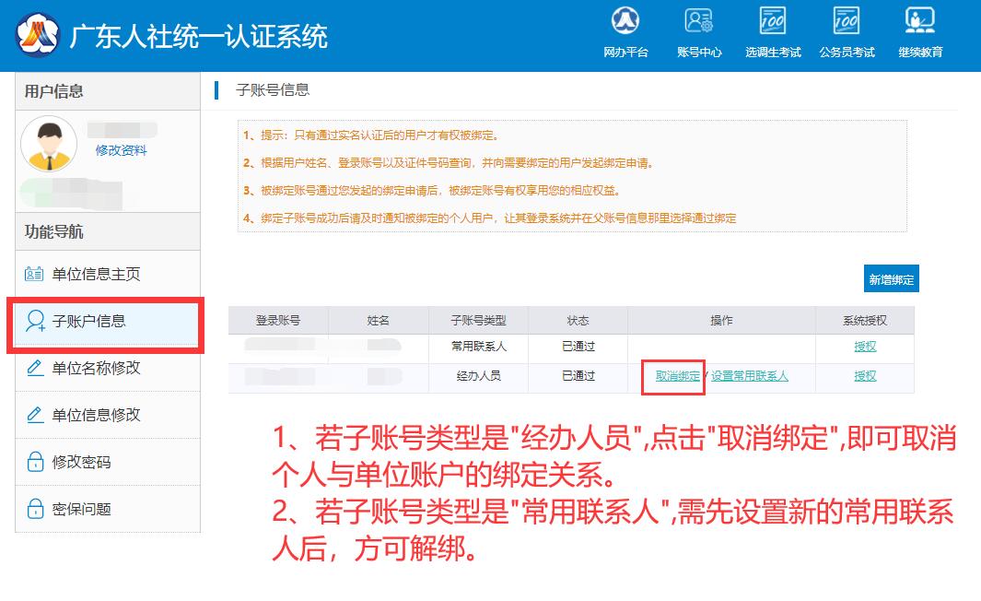Viewport: 981px width, 601px height.
Task: Click 授权 in the 常用联系人 row
Action: (865, 347)
